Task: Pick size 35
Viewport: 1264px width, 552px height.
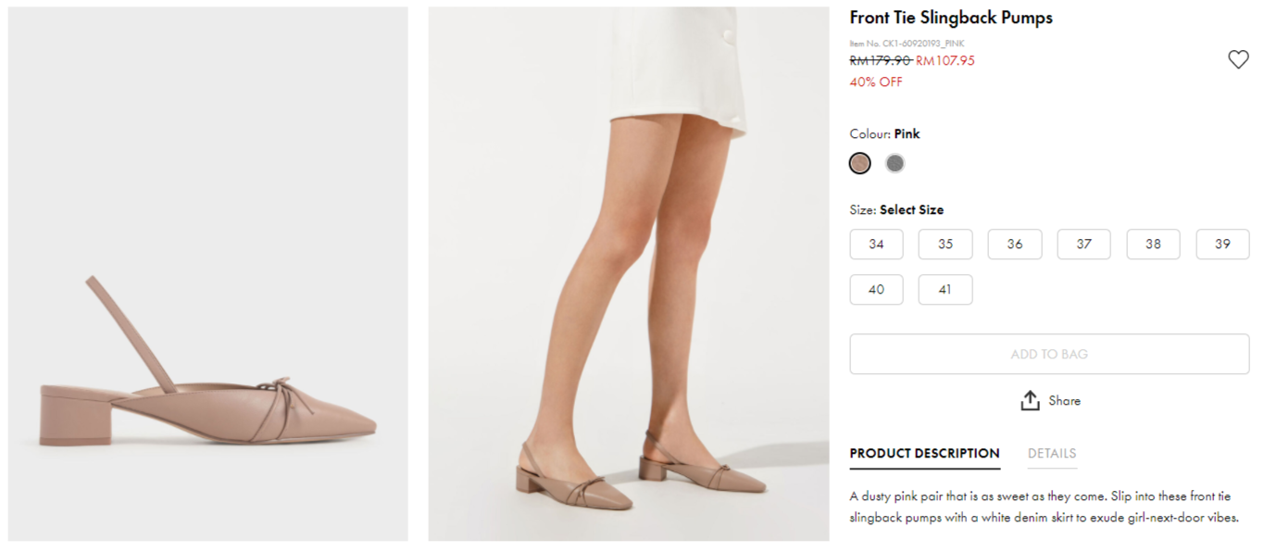Action: pos(945,245)
